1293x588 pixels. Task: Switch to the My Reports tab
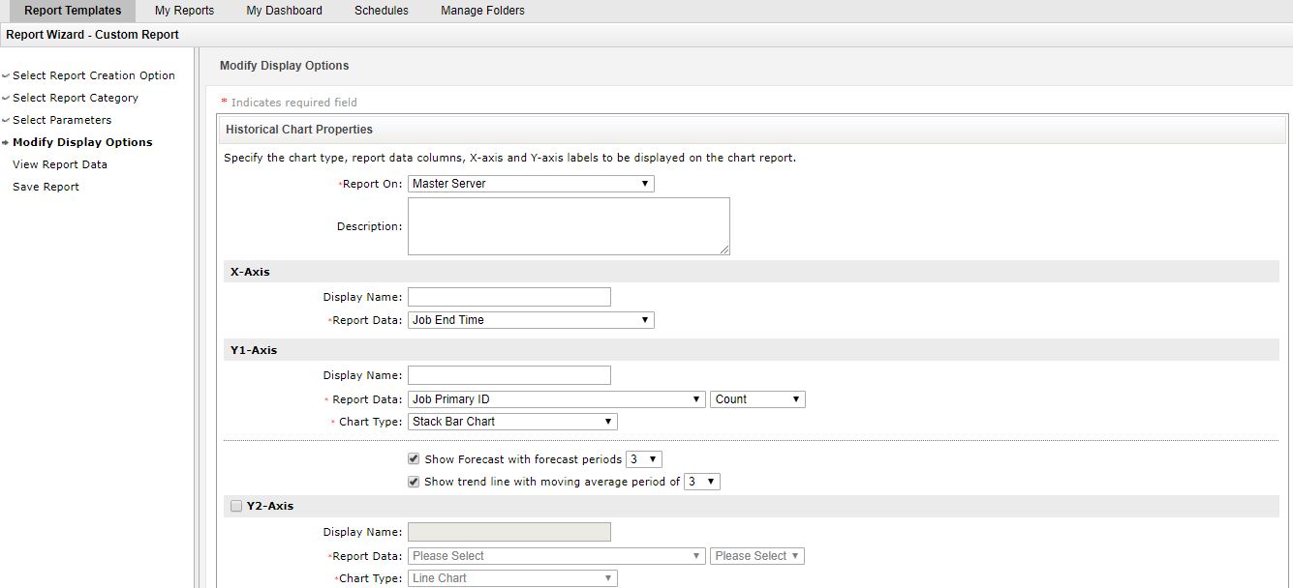(184, 10)
